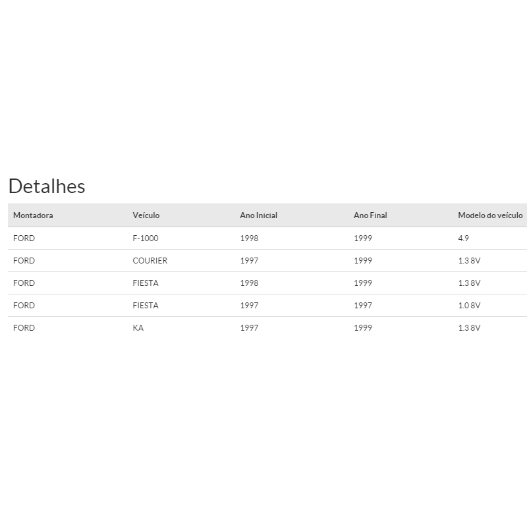Click the 1997 Ano Final cell for FIESTA
The height and width of the screenshot is (527, 527).
363,306
